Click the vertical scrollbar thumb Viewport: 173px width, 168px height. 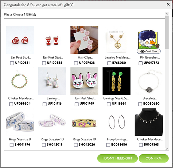[x=167, y=32]
